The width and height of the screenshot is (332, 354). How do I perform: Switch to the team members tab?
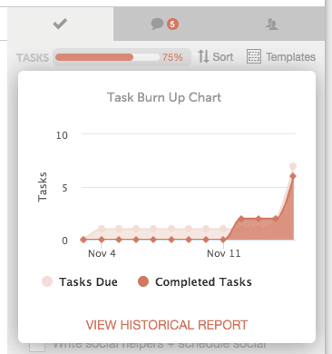[272, 24]
